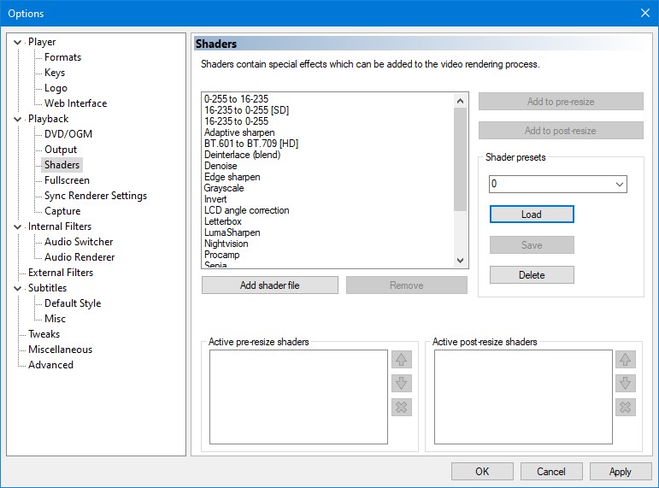Open Advanced settings
The height and width of the screenshot is (488, 659).
tap(50, 365)
